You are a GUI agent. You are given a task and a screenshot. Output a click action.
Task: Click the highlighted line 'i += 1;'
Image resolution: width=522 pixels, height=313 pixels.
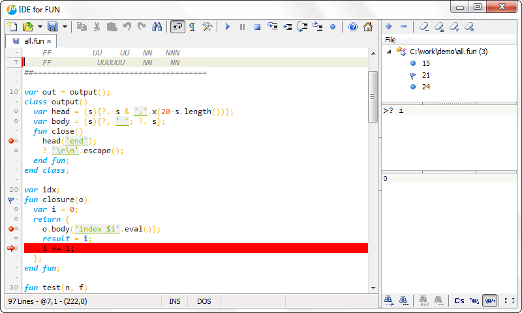tap(196, 248)
